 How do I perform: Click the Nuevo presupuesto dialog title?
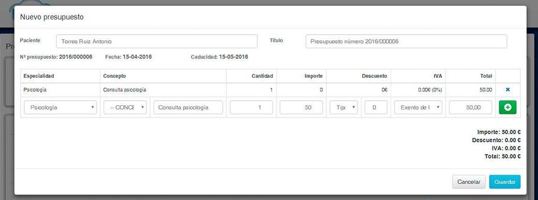click(x=52, y=16)
